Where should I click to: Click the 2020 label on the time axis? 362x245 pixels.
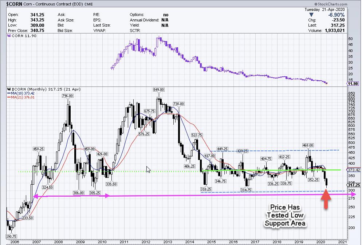(320, 241)
